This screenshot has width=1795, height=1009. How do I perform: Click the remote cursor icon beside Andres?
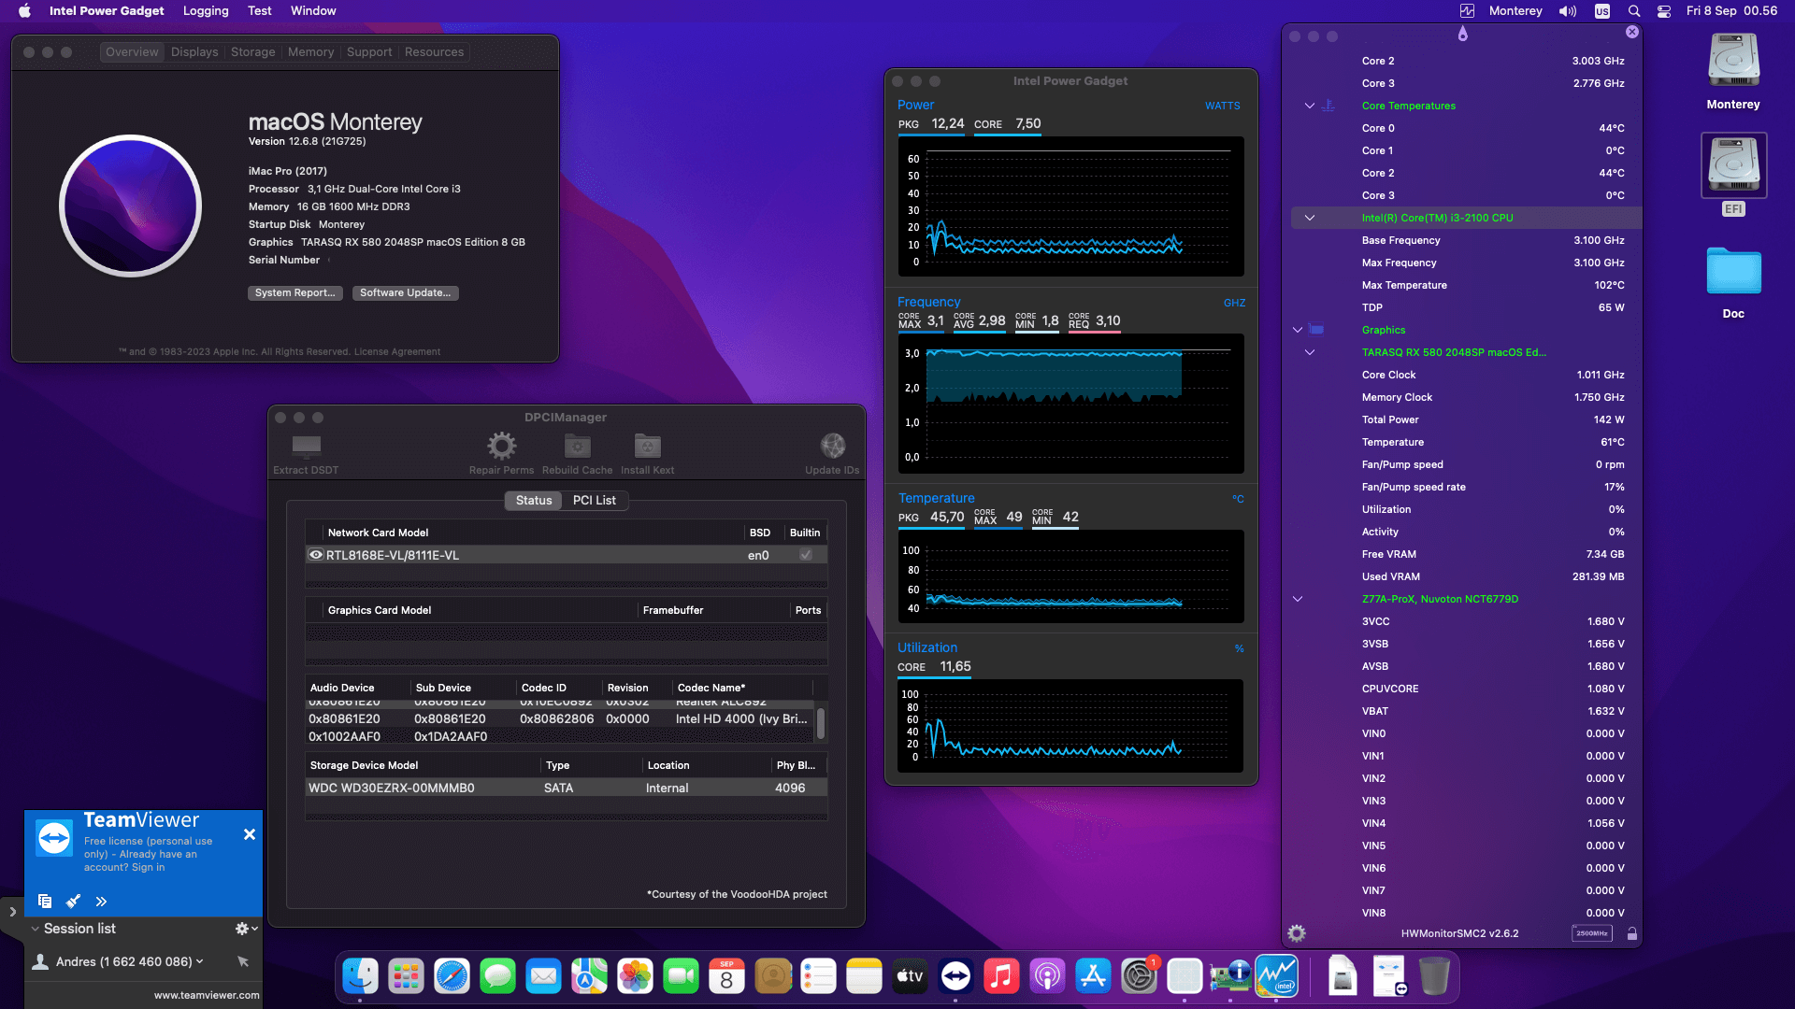click(243, 961)
